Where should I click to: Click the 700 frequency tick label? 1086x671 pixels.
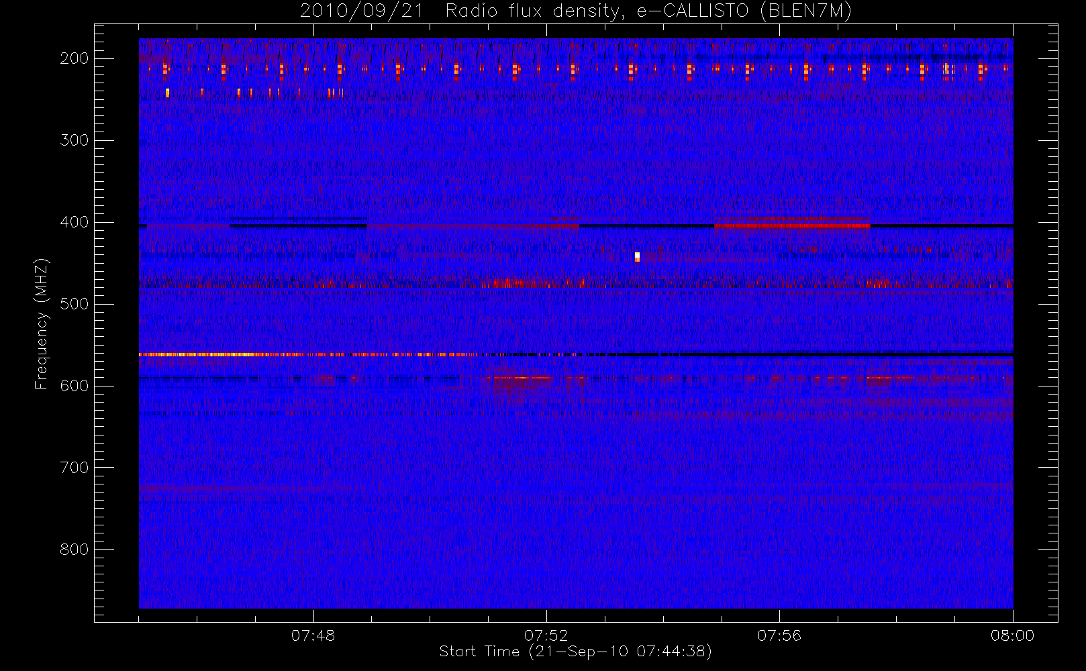(x=74, y=468)
